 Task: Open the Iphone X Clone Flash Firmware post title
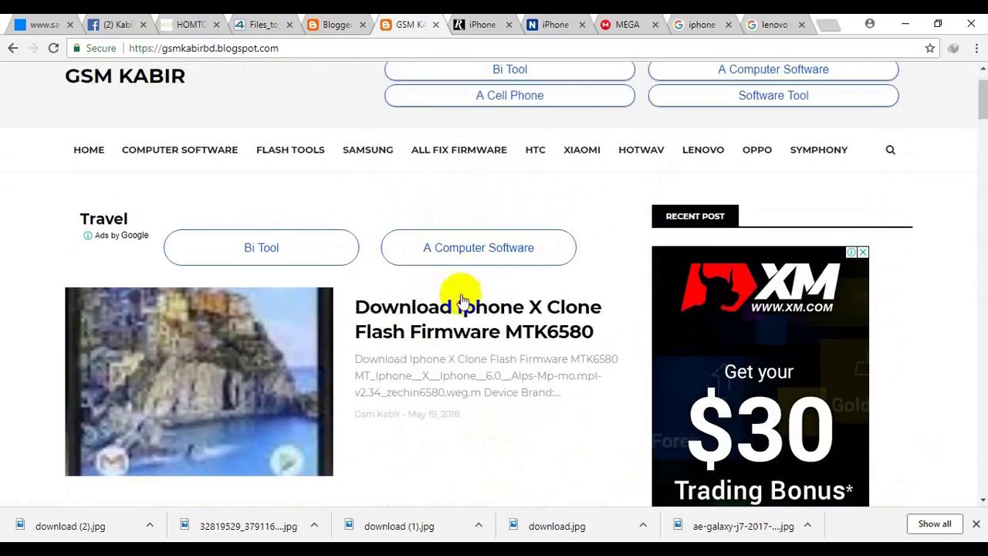coord(478,319)
